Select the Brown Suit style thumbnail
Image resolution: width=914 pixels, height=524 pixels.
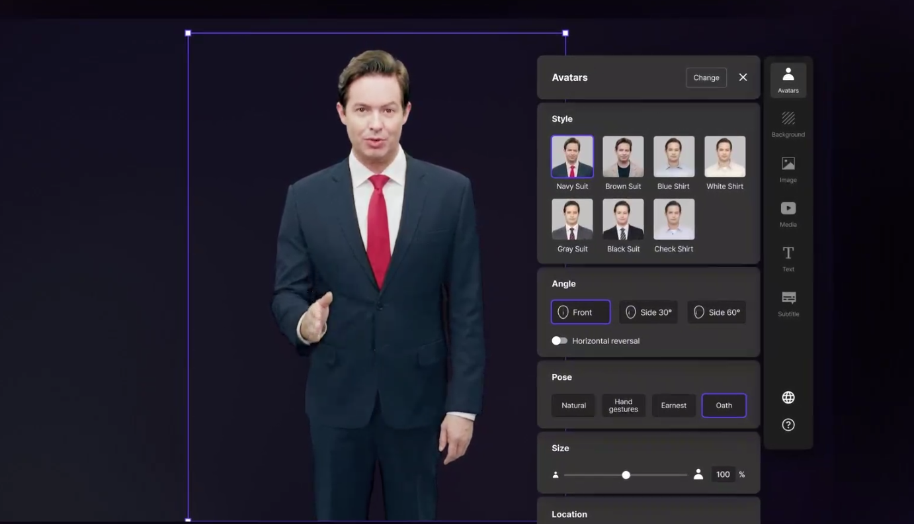(x=623, y=157)
